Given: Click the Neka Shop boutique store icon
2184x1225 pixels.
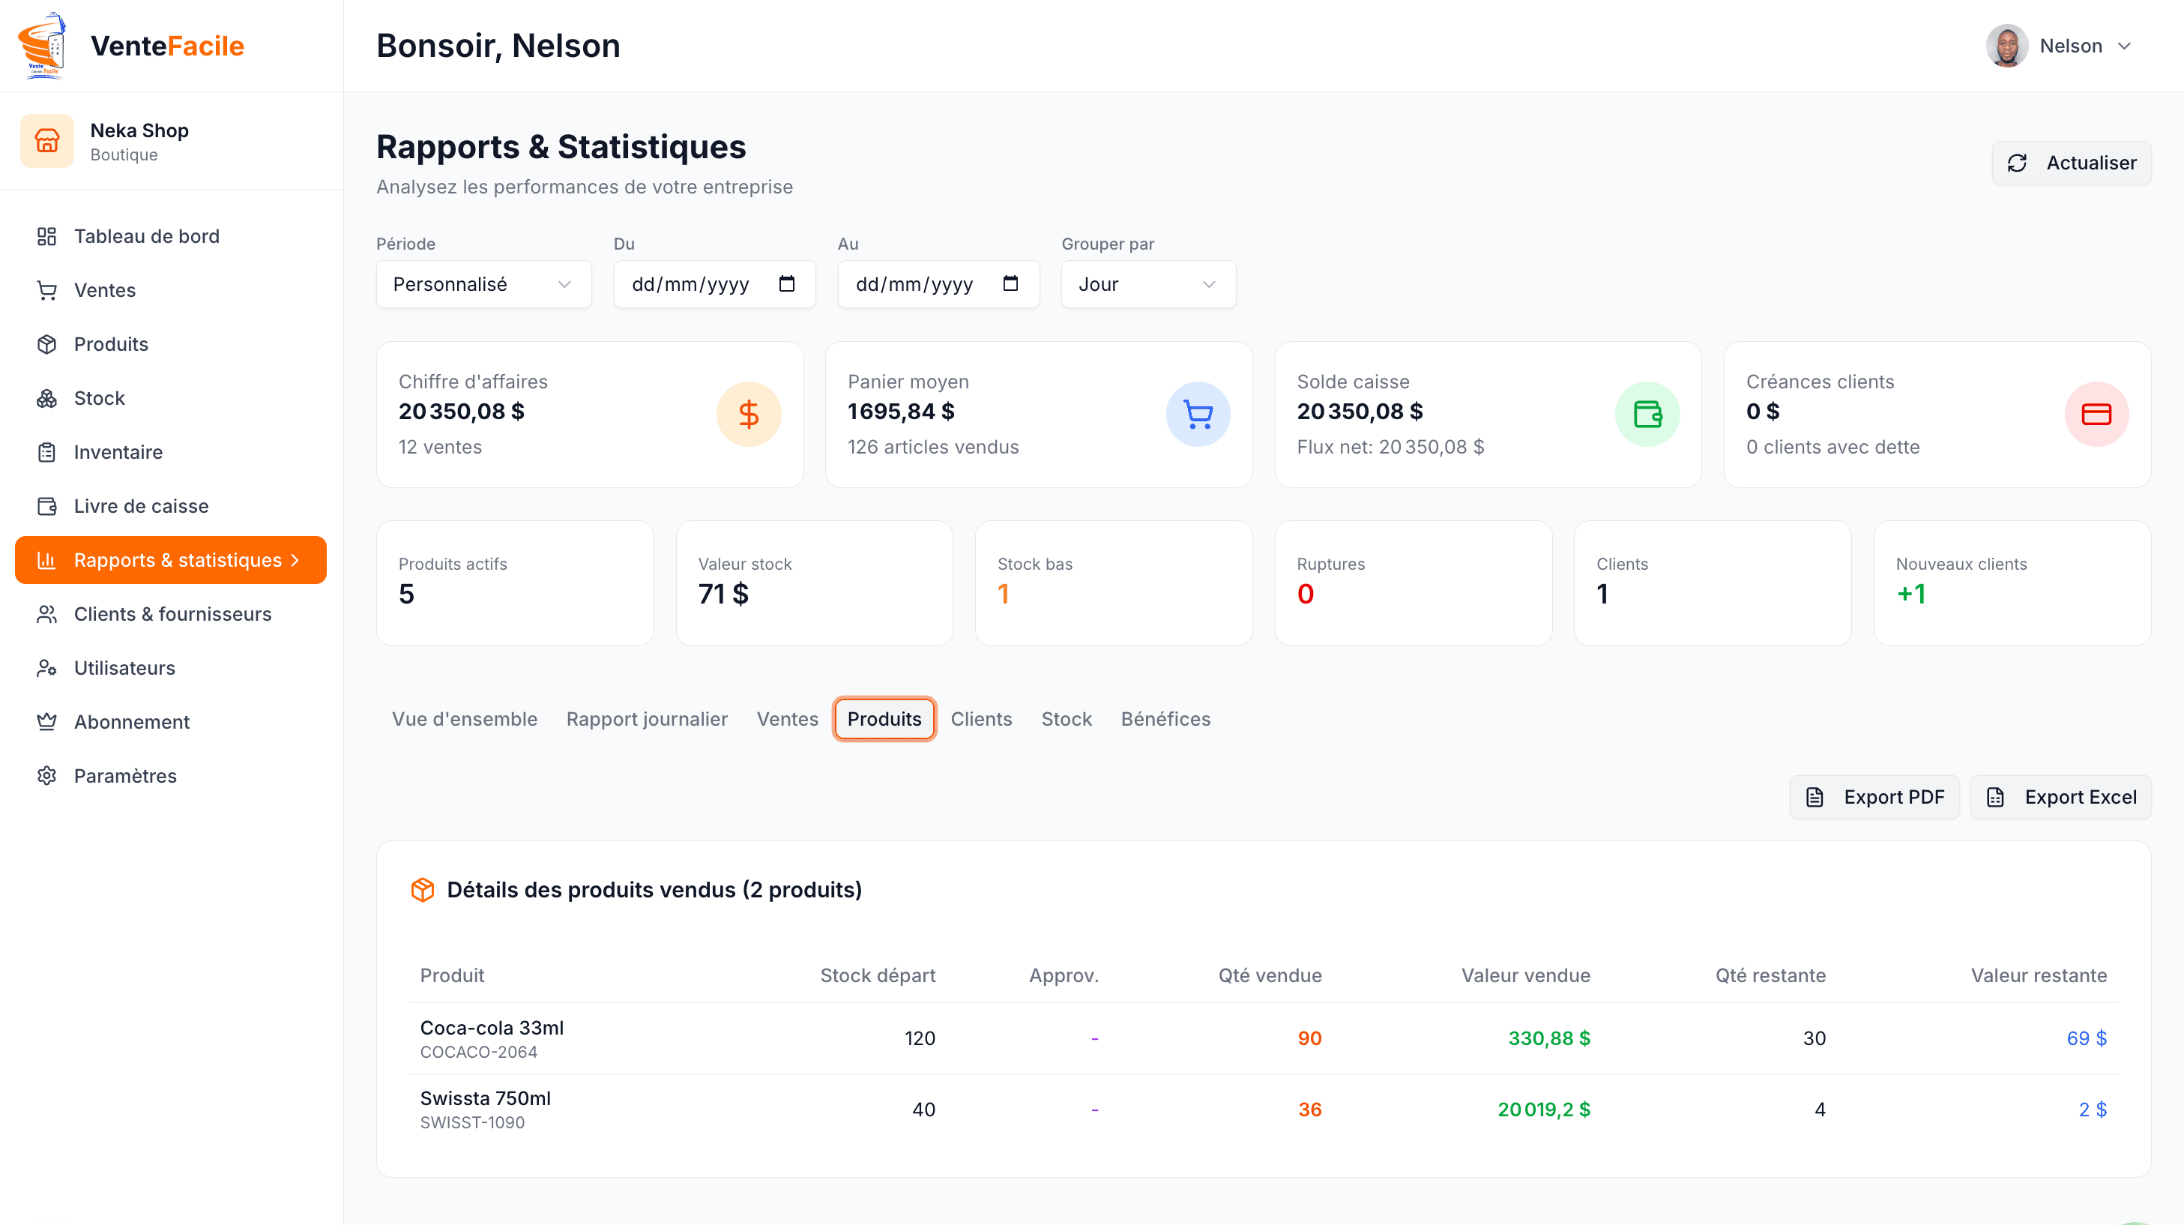Looking at the screenshot, I should 46,141.
